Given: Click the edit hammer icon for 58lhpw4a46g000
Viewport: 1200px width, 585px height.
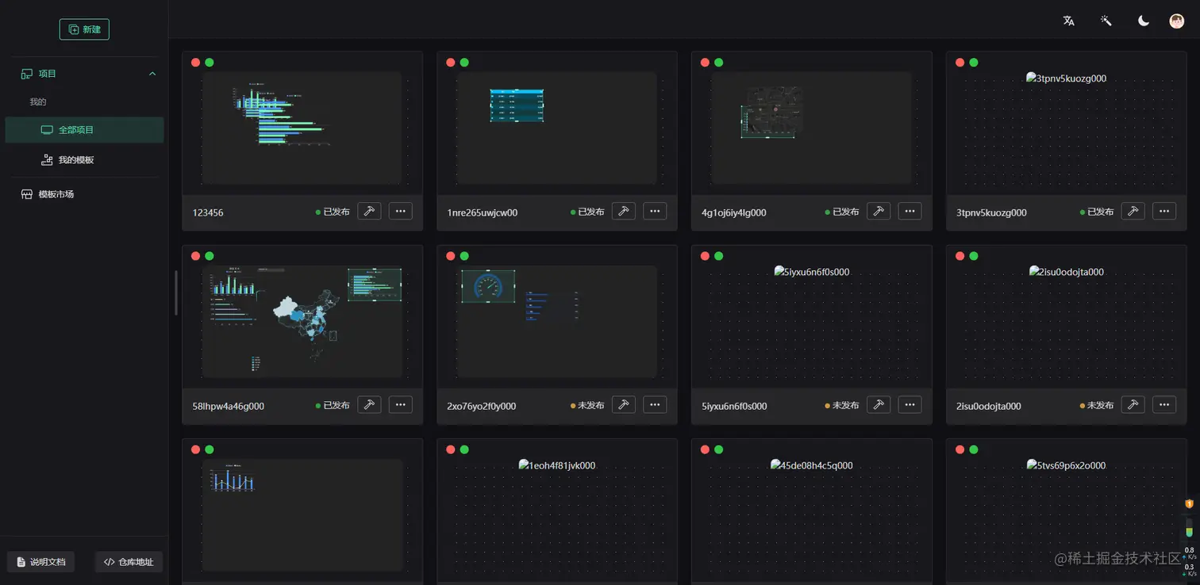Looking at the screenshot, I should (x=369, y=404).
